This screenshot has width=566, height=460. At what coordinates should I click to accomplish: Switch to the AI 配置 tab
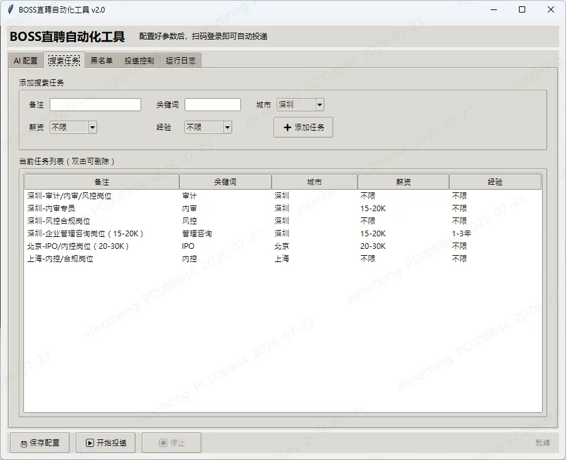[x=26, y=61]
